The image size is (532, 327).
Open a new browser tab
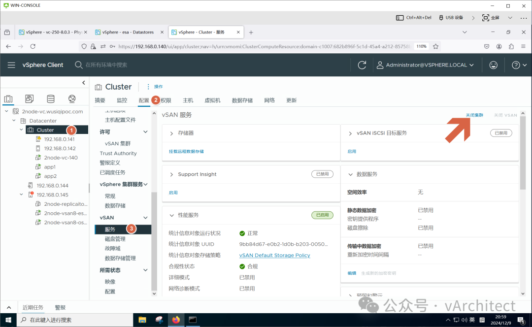point(251,32)
